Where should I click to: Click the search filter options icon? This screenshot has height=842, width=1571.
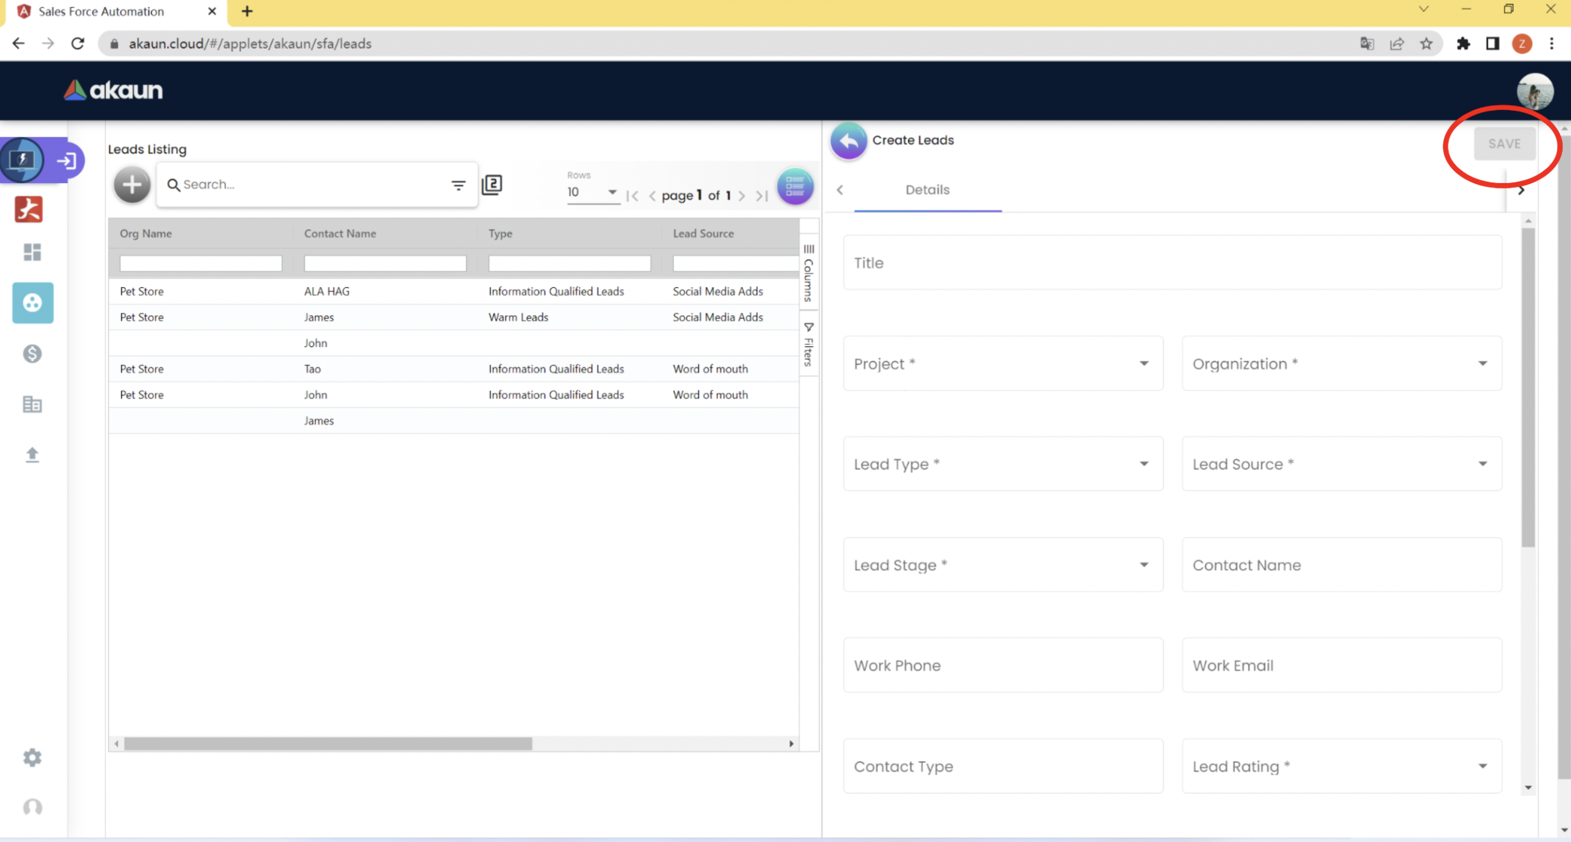pyautogui.click(x=458, y=185)
